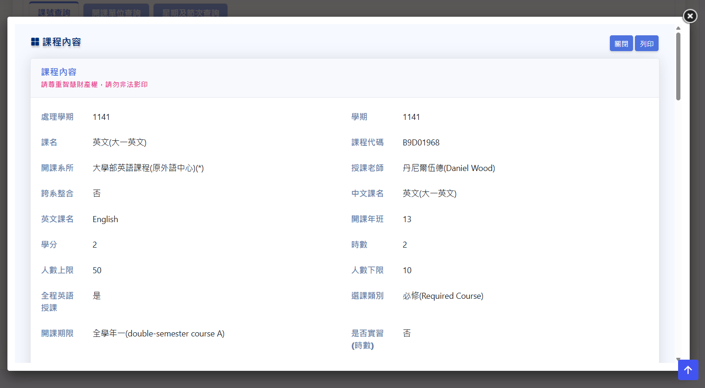Close the modal with the X icon
705x388 pixels.
(x=690, y=16)
